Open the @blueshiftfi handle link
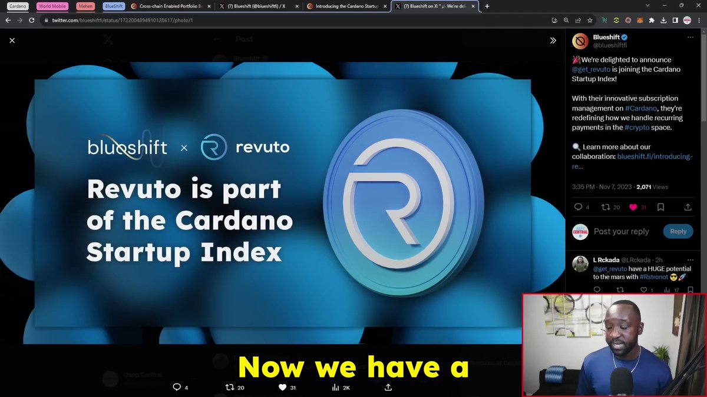 coord(610,45)
